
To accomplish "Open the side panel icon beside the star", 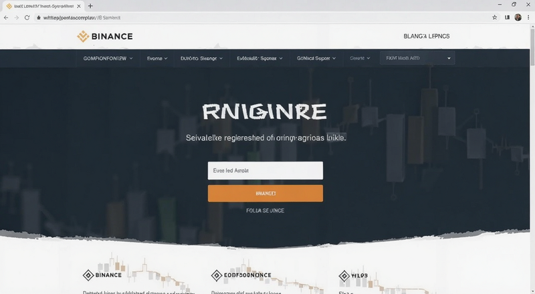I will [508, 17].
